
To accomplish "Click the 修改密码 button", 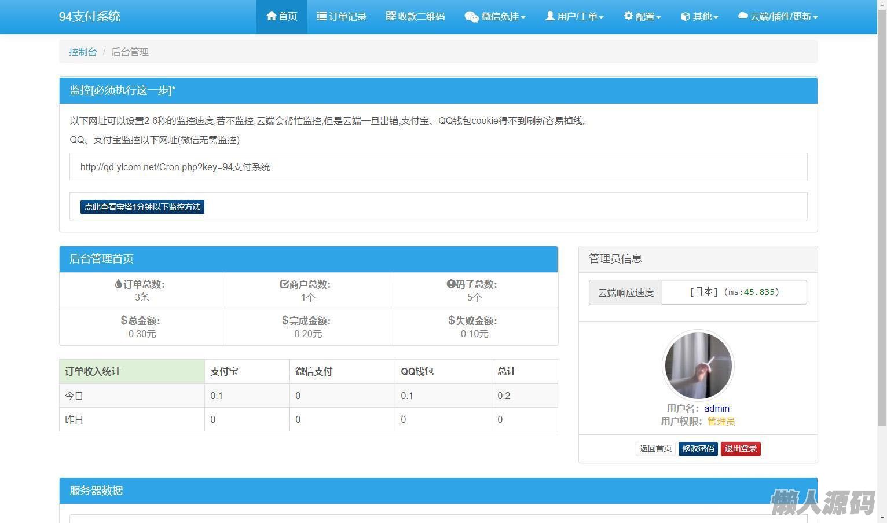I will [698, 449].
